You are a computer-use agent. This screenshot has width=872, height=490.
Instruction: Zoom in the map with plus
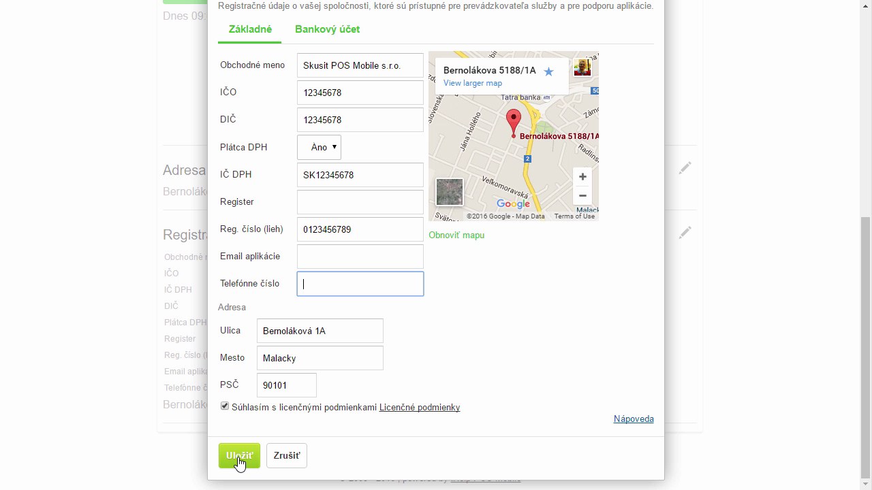coord(582,177)
